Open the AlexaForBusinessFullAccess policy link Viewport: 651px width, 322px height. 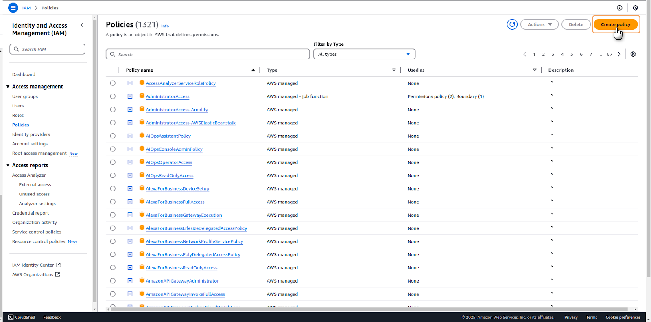(x=175, y=202)
